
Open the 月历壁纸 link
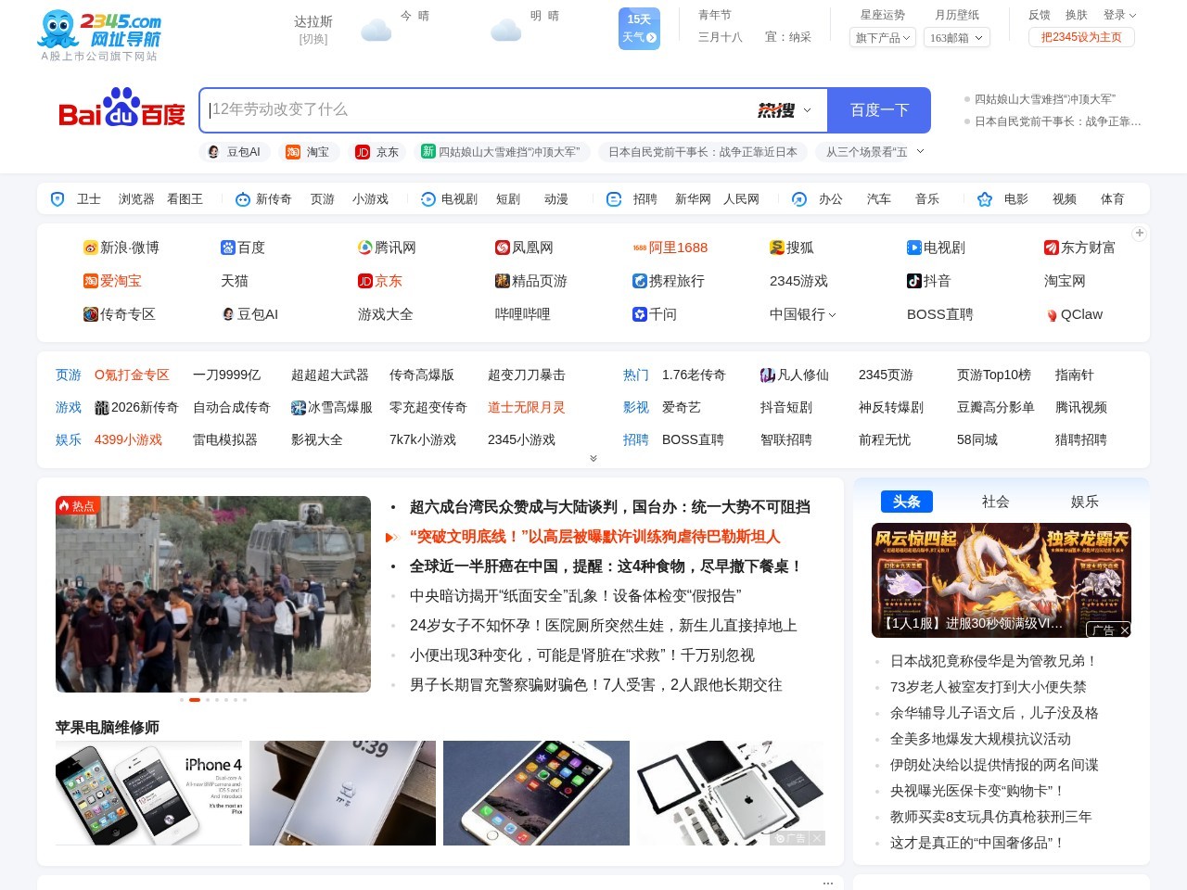coord(957,15)
